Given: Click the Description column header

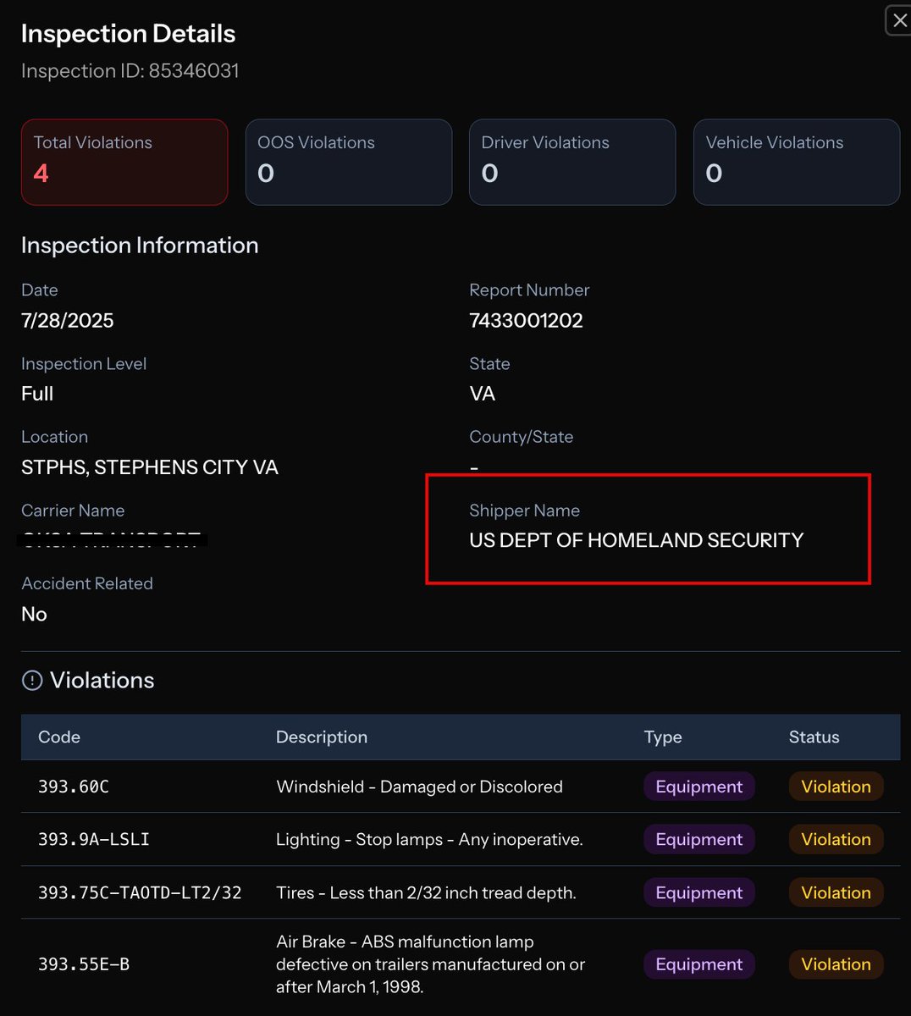Looking at the screenshot, I should click(322, 737).
